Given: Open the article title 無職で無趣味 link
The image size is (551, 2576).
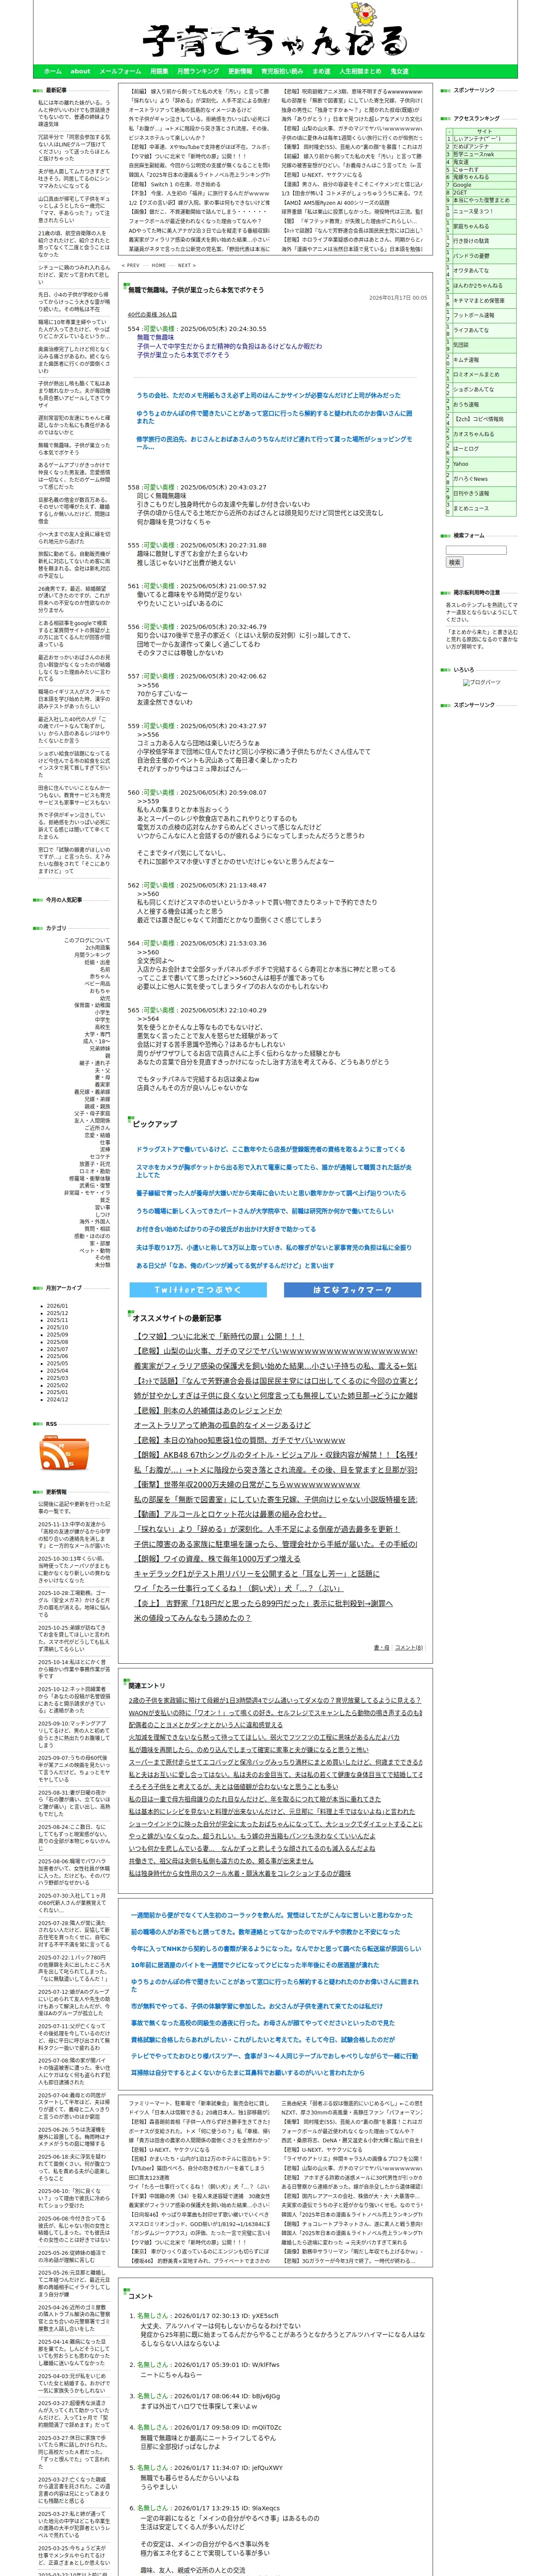Looking at the screenshot, I should [x=196, y=290].
